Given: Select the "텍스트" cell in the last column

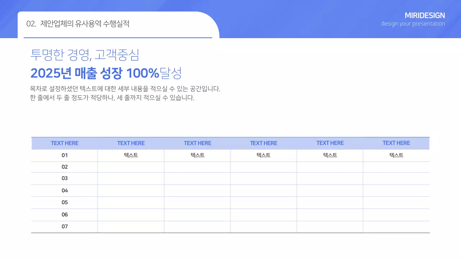Looking at the screenshot, I should click(x=396, y=155).
